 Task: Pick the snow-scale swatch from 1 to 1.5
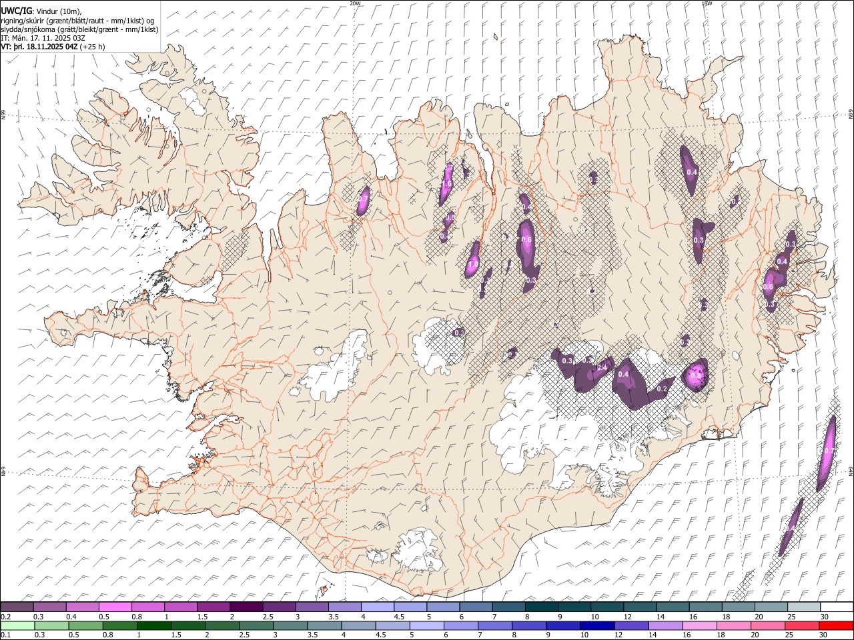click(181, 607)
